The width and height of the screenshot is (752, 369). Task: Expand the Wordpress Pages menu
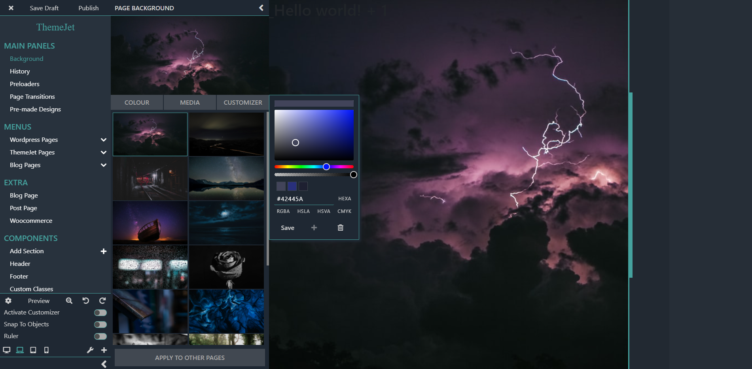coord(103,139)
